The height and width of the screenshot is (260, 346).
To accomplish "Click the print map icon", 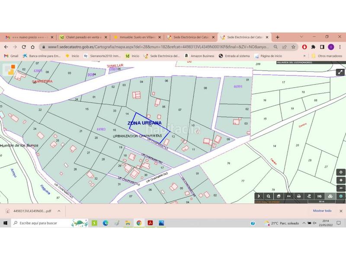I will coord(298,196).
